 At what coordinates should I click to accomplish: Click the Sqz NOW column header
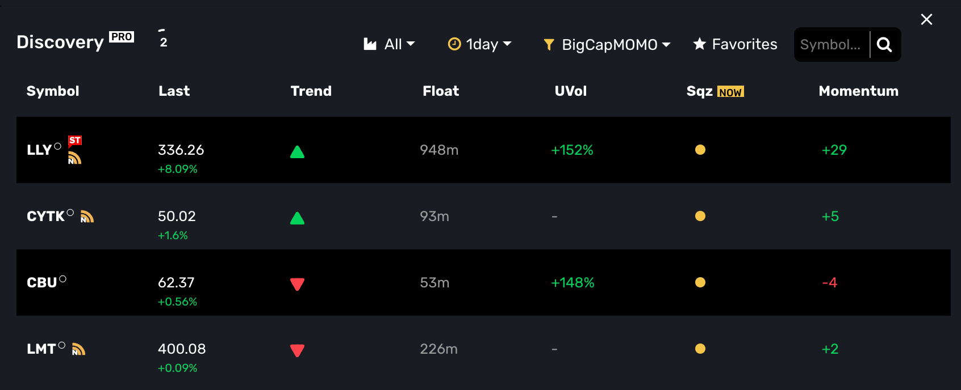tap(715, 91)
